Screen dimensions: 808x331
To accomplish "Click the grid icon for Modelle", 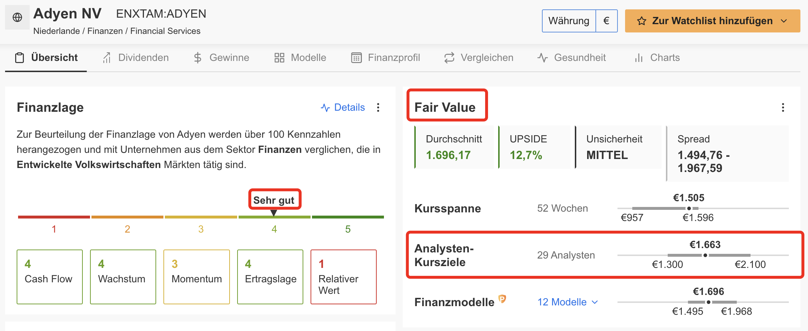I will (279, 58).
